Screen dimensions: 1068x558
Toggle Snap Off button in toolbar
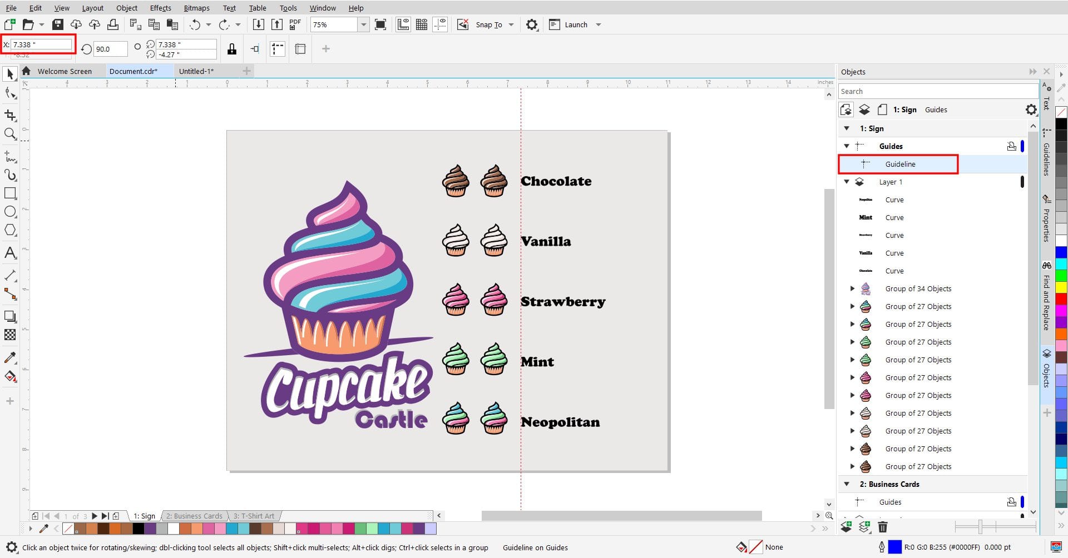pyautogui.click(x=463, y=24)
